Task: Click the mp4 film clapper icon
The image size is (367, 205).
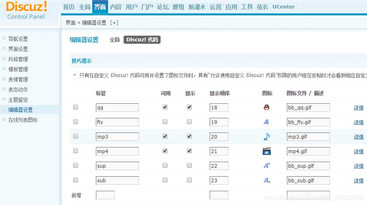Action: click(266, 152)
